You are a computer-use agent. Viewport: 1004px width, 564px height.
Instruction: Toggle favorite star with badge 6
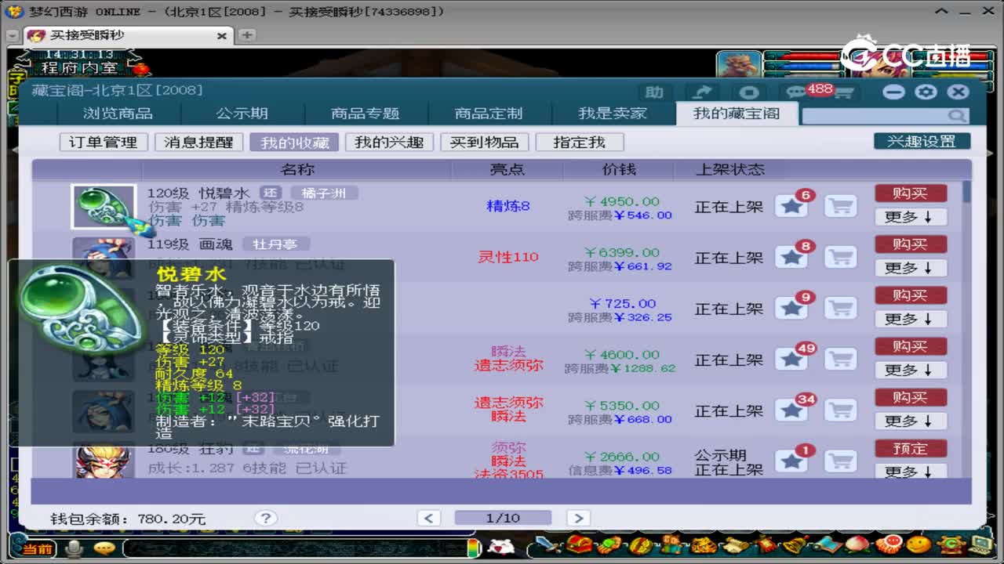click(792, 207)
